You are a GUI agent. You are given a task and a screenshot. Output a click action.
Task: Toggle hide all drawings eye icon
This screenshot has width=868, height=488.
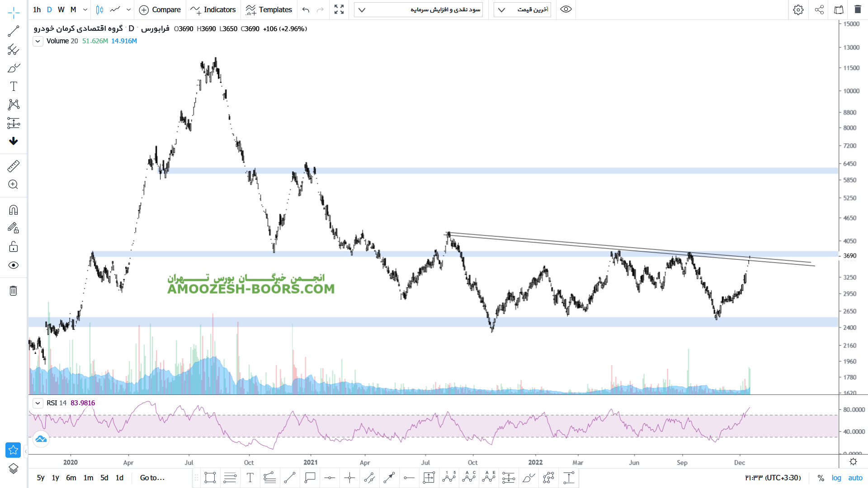click(14, 265)
